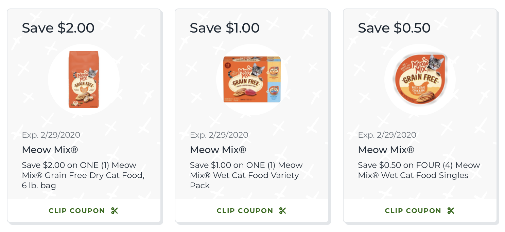Open the Wet Cat Food Singles cup image
Image resolution: width=505 pixels, height=232 pixels.
coord(420,80)
